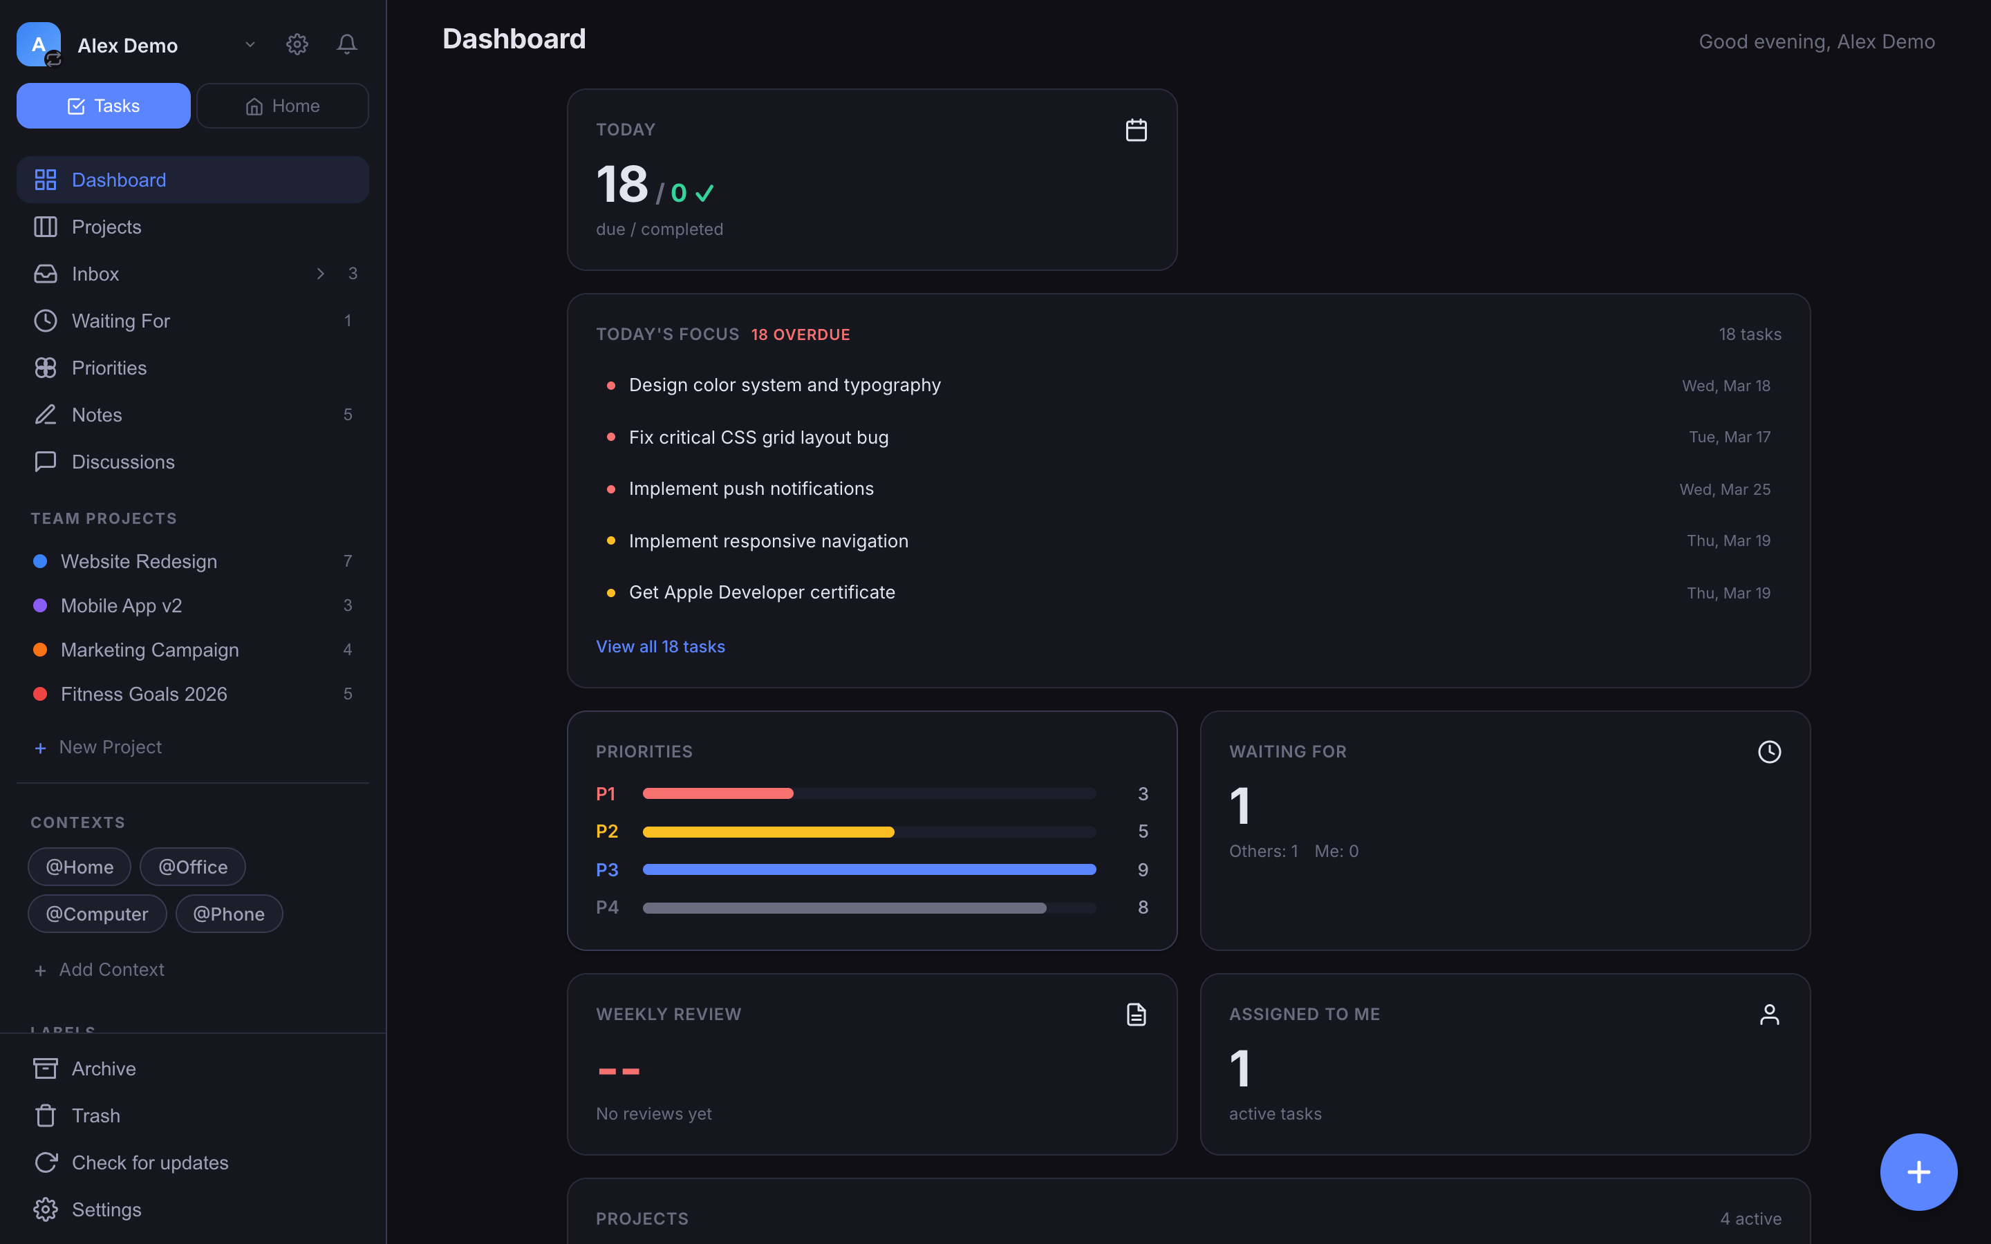Filter by the @Office context
This screenshot has height=1244, width=1991.
[x=192, y=867]
